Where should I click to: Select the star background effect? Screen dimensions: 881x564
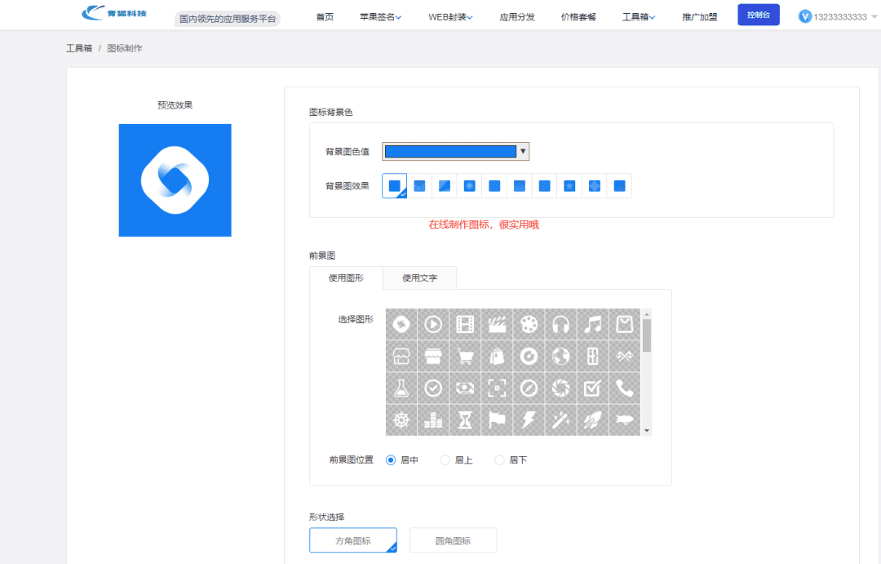coord(569,186)
